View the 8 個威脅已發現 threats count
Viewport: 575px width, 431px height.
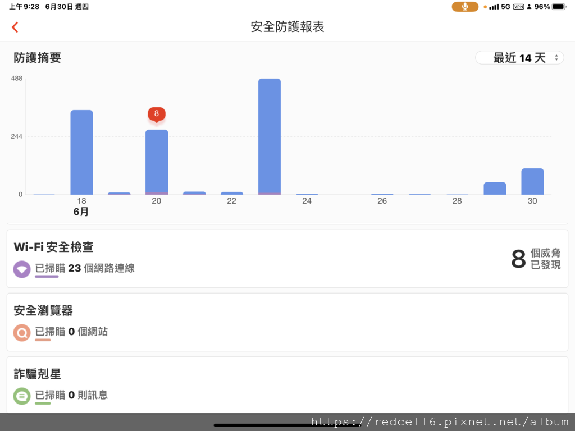coord(536,259)
